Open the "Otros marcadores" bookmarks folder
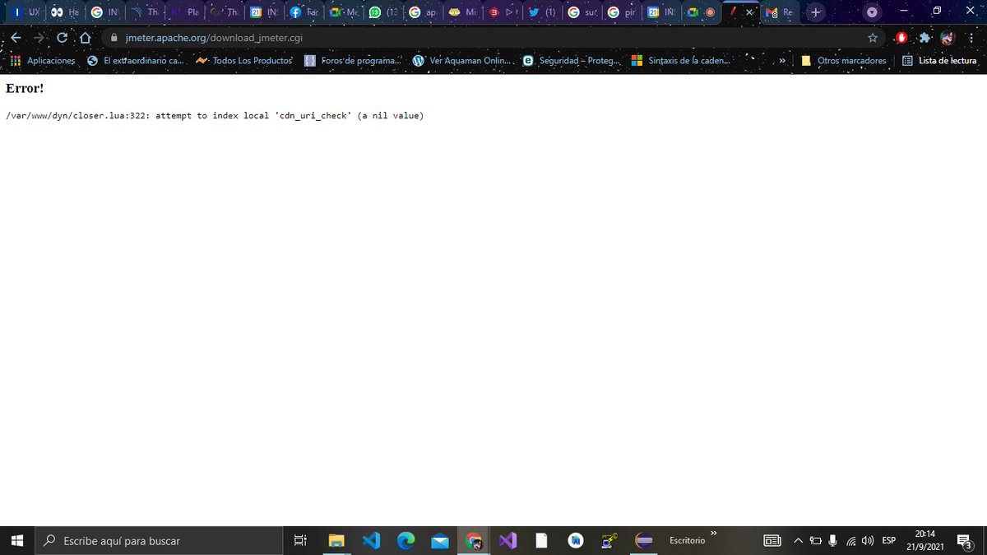 [844, 61]
